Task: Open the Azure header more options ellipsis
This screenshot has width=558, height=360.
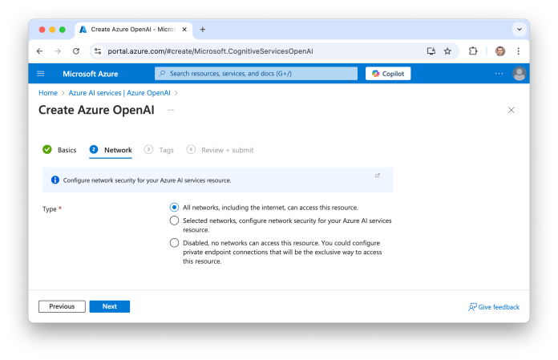Action: pyautogui.click(x=499, y=74)
